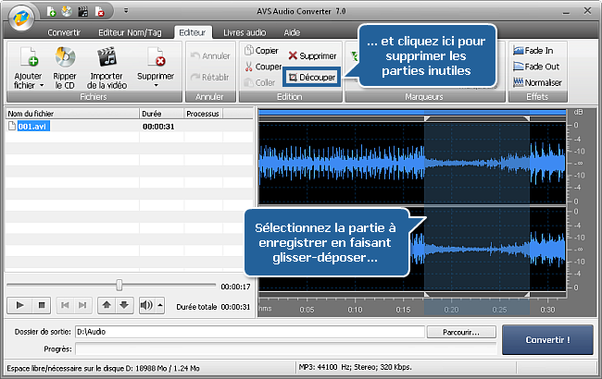Apply the Fade Out effect
Viewport: 602px width, 379px height.
[534, 66]
